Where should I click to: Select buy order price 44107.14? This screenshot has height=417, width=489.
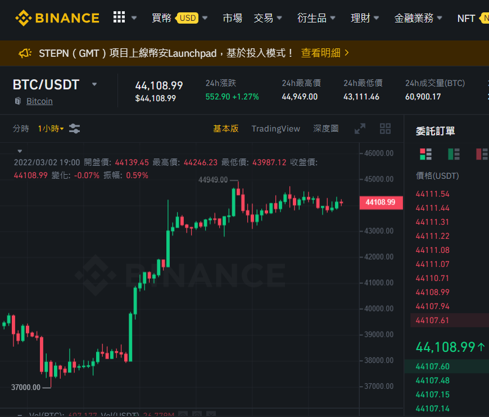pyautogui.click(x=433, y=408)
